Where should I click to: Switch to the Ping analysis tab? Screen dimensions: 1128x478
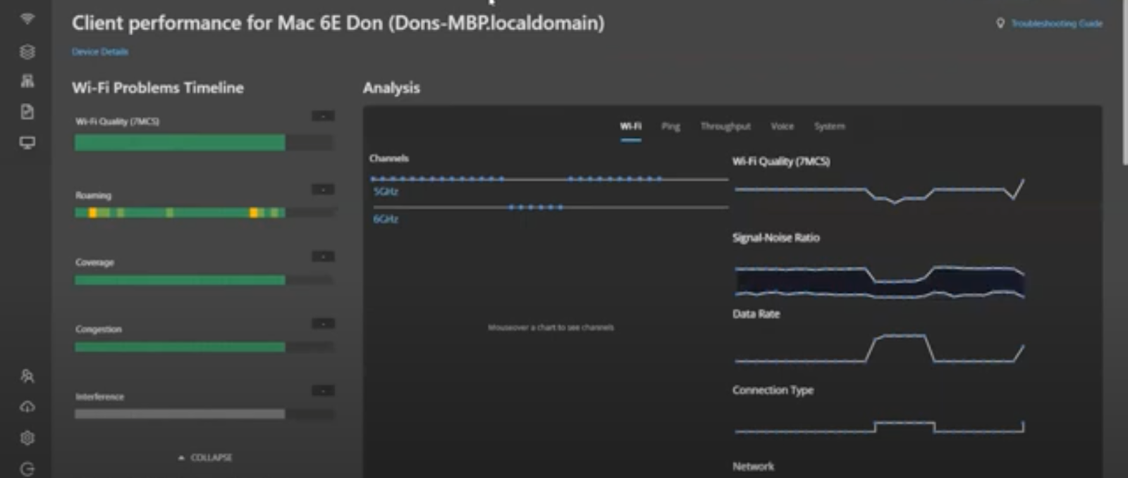click(x=670, y=127)
